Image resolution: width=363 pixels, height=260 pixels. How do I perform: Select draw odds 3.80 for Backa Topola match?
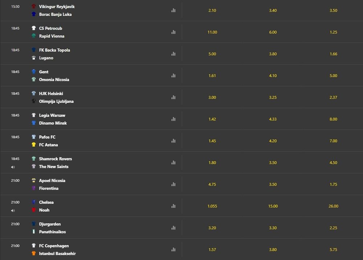[x=273, y=54]
